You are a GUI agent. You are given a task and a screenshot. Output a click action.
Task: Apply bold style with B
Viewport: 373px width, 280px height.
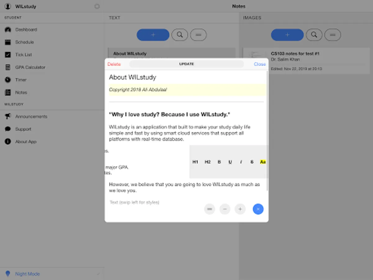(219, 162)
